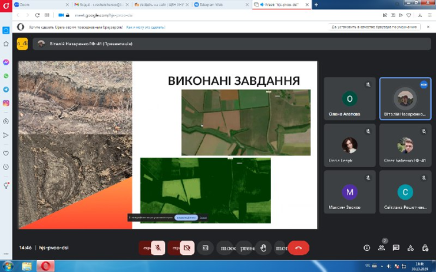This screenshot has width=436, height=272.
Task: Toggle the microphone mute button
Action: 158,248
